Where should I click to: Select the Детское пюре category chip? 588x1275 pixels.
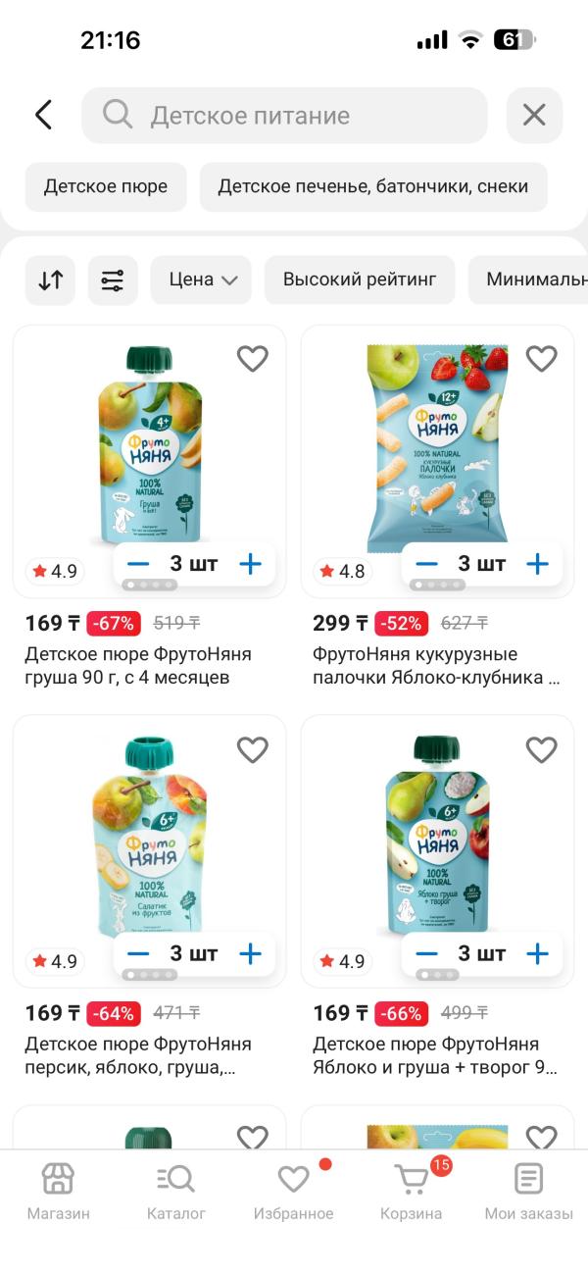pos(106,186)
